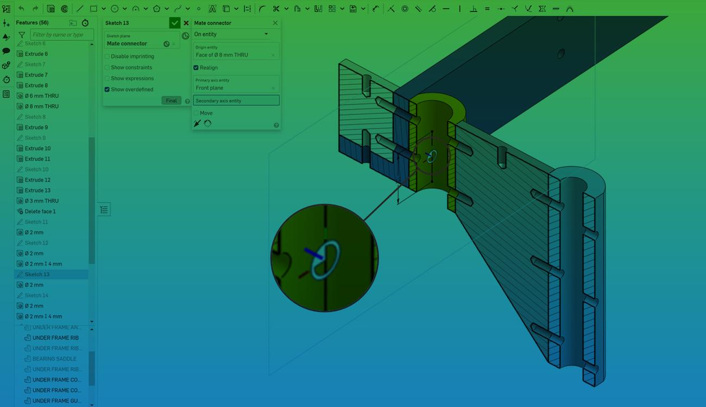
Task: Open the spline tool dropdown
Action: coord(187,8)
